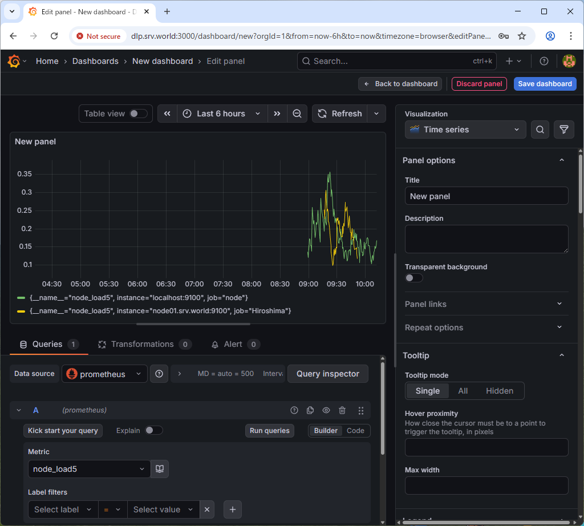Click Back to dashboard button
Viewport: 584px width, 526px height.
point(400,84)
